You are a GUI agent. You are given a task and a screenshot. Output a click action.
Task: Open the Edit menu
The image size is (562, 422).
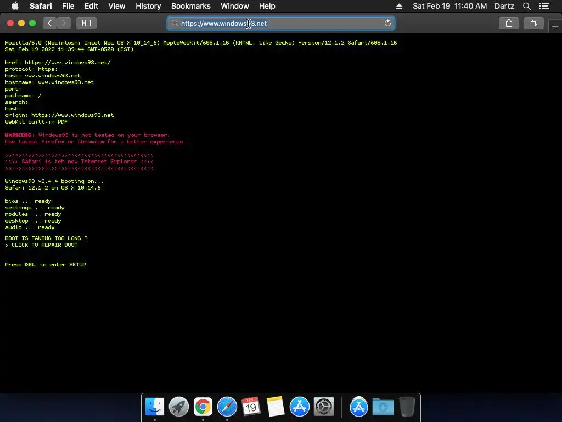click(92, 6)
